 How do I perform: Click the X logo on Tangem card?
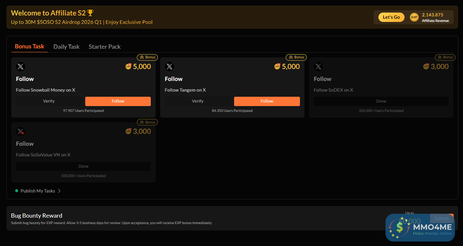170,67
